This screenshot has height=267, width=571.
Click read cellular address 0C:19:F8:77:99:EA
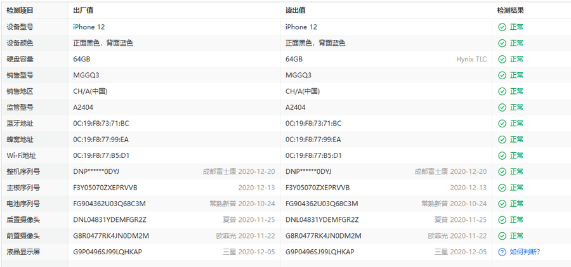point(313,139)
